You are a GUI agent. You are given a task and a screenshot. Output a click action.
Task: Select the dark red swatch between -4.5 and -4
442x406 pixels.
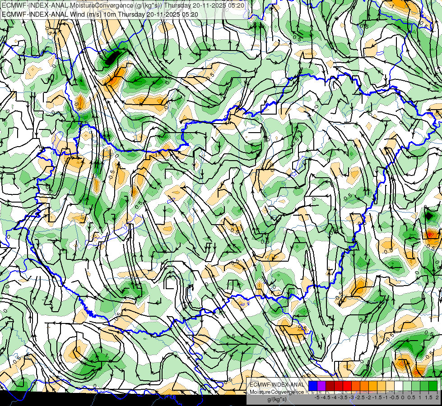click(x=330, y=386)
